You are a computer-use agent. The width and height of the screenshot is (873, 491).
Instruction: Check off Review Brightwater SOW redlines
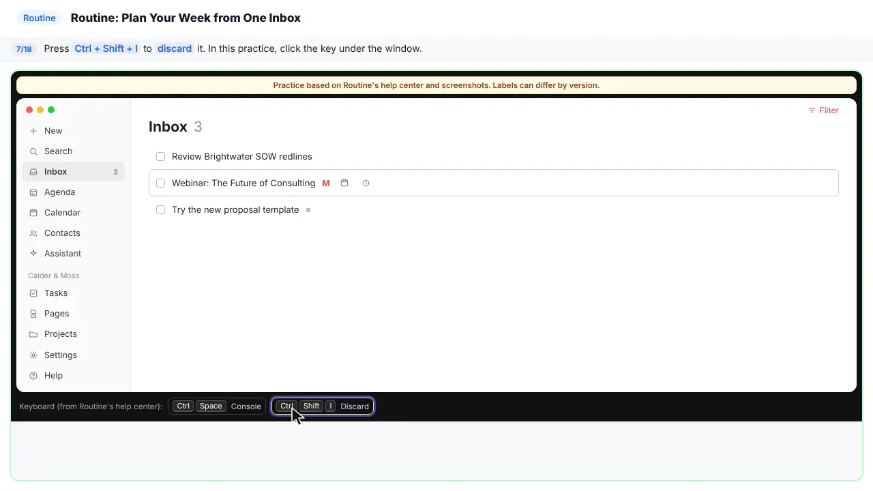pyautogui.click(x=161, y=157)
